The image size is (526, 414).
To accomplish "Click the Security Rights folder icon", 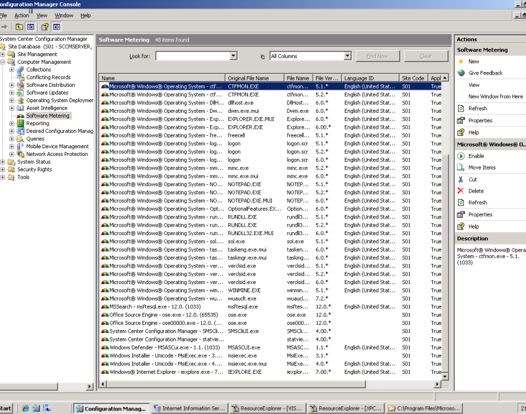I will click(x=11, y=169).
